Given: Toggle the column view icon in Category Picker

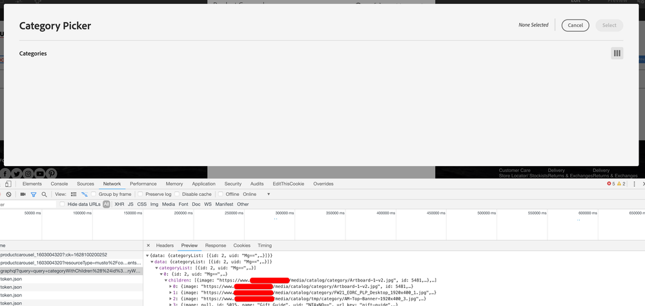Looking at the screenshot, I should point(617,53).
